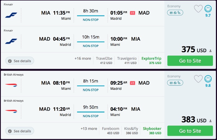Click the Finnair logo on Madrid return
This screenshot has width=217, height=140.
[x=11, y=41]
